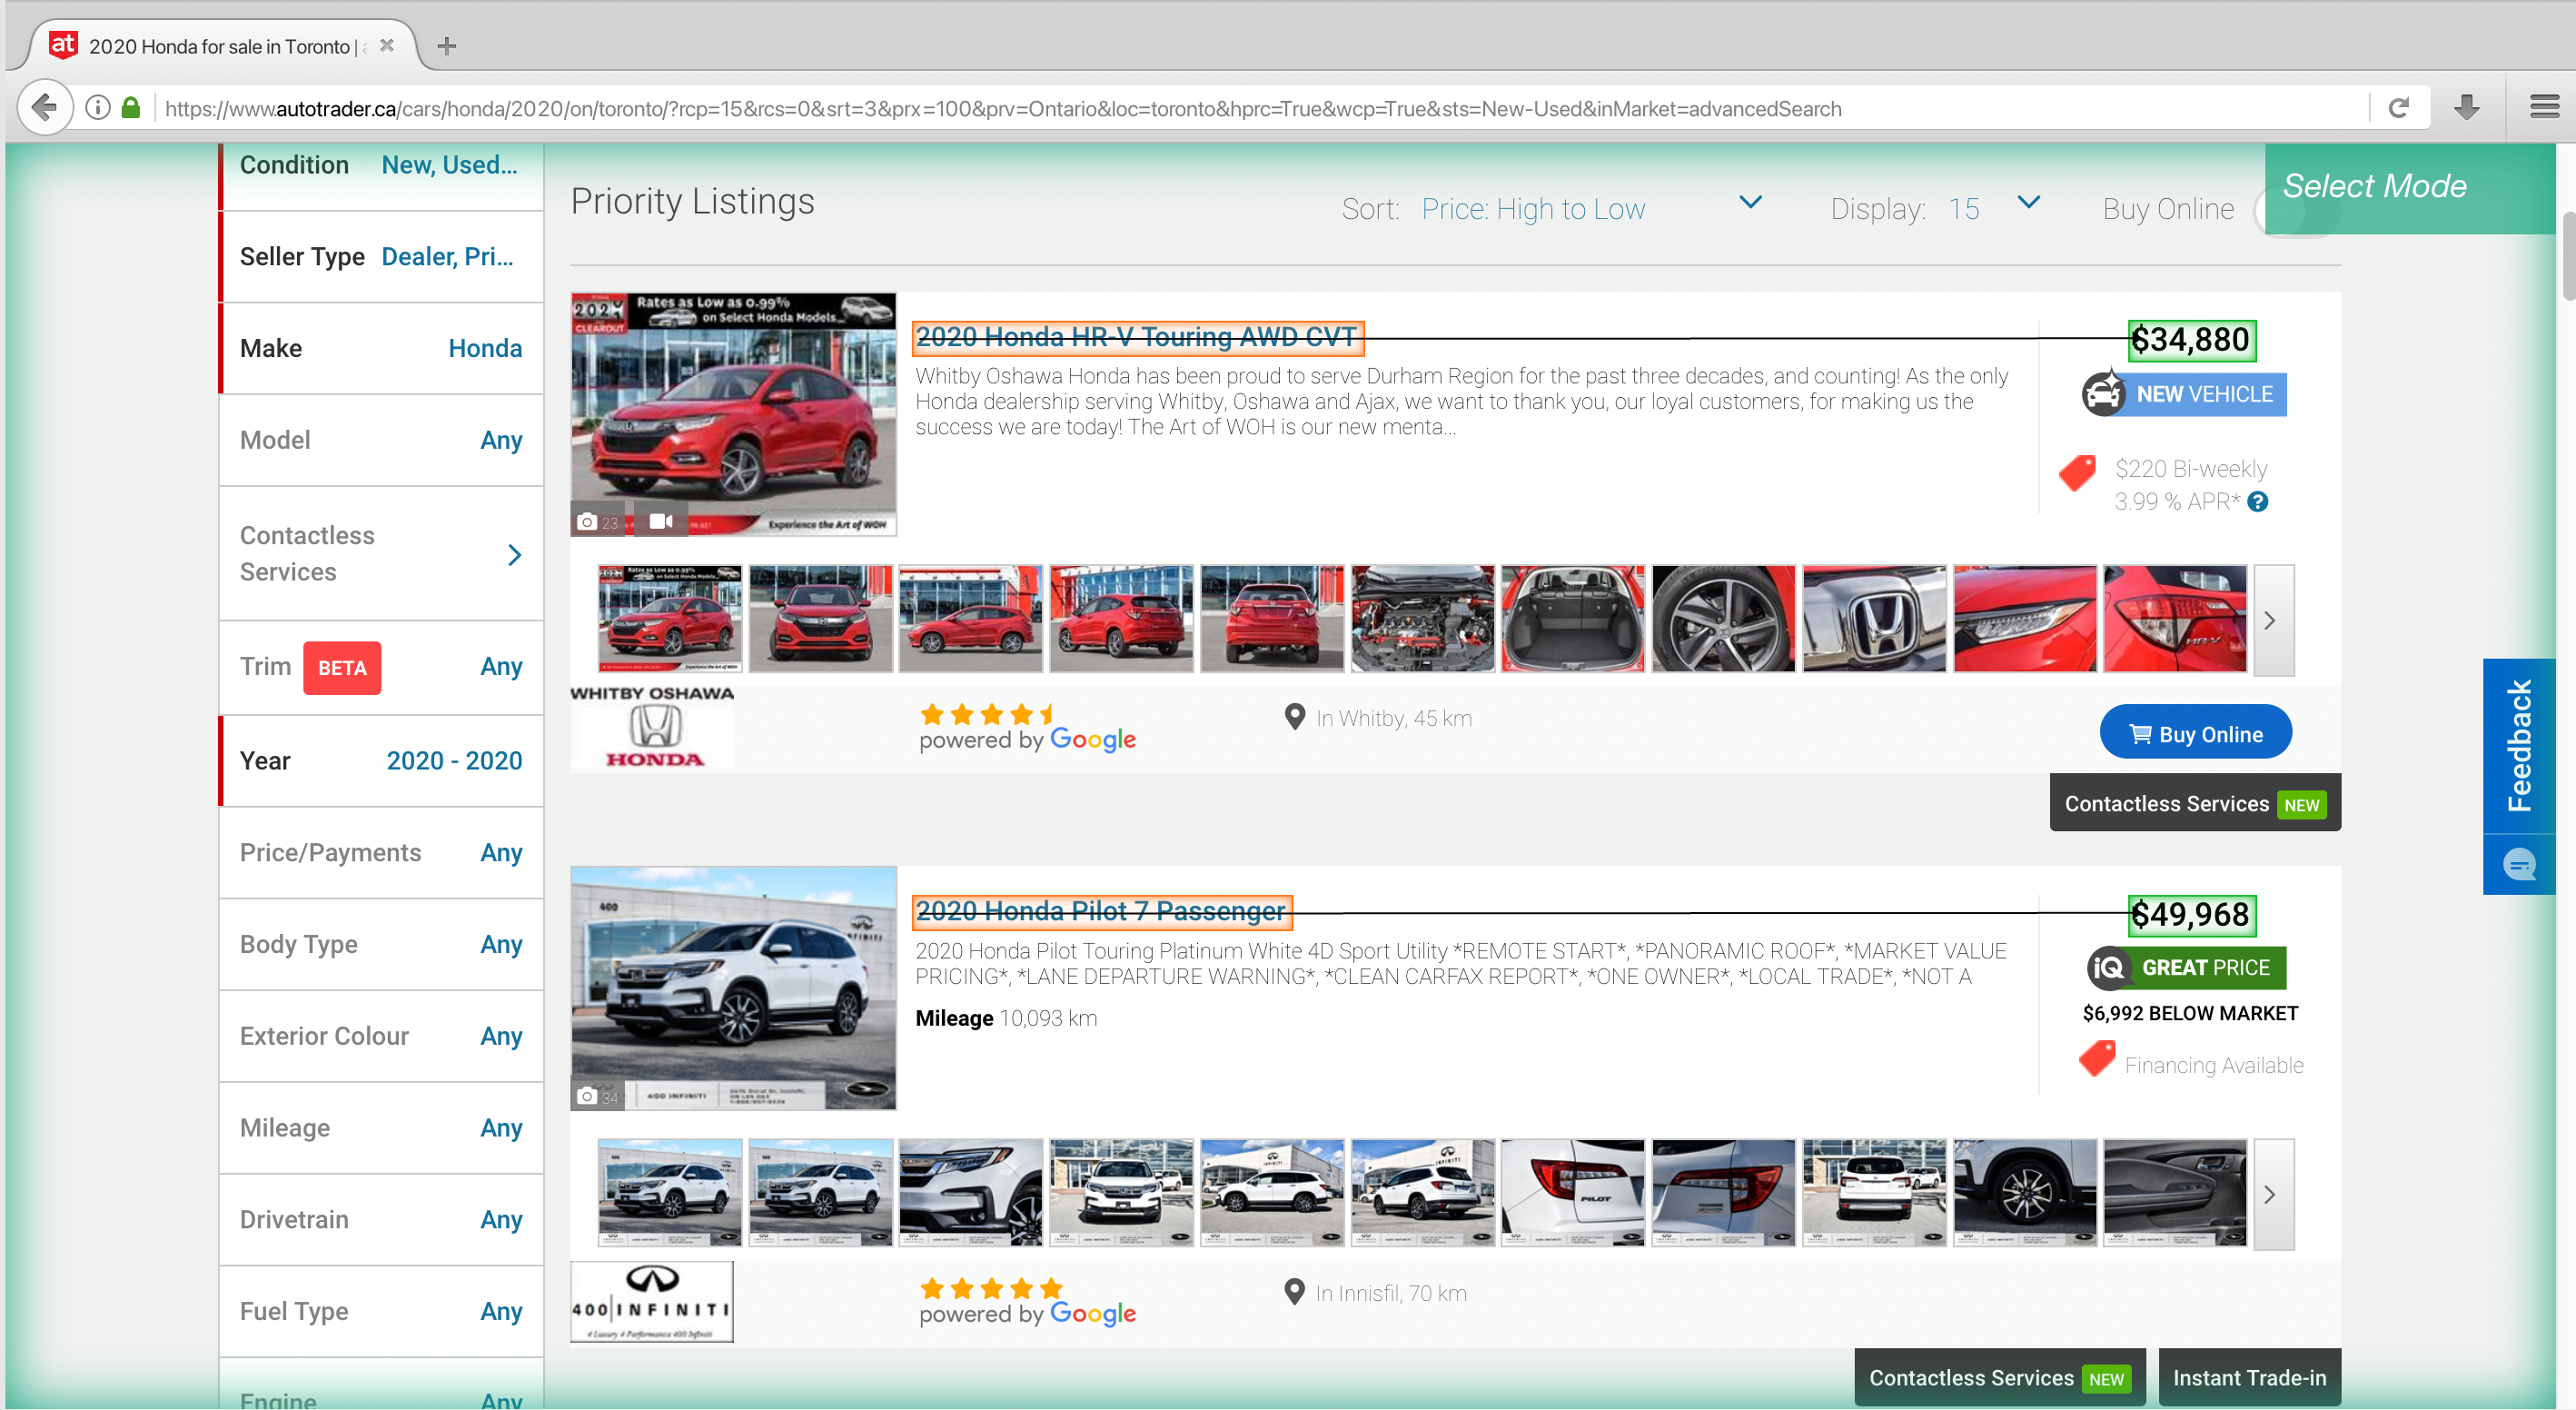Viewport: 2576px width, 1410px height.
Task: Expand the Exterior Colour filter
Action: 381,1036
